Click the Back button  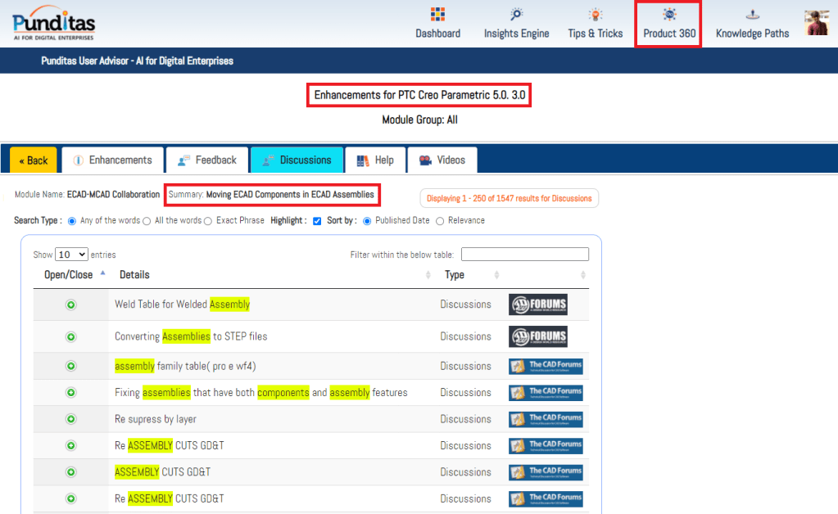34,160
